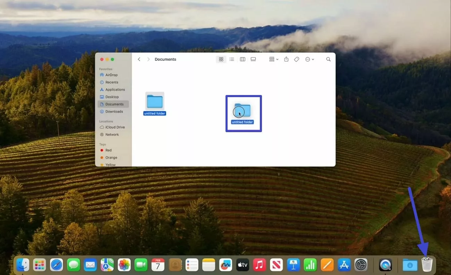The height and width of the screenshot is (275, 451).
Task: Click the Back chevron in Finder
Action: point(139,59)
